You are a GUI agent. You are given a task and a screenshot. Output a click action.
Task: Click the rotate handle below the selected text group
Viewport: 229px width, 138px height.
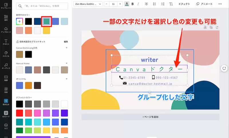click(149, 93)
